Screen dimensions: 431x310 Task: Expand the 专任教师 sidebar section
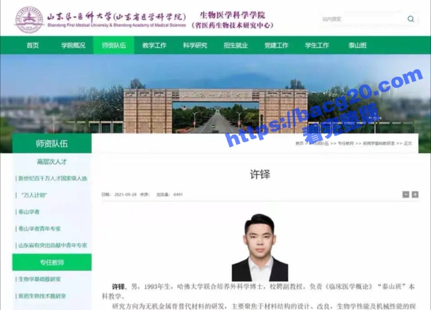coord(52,262)
